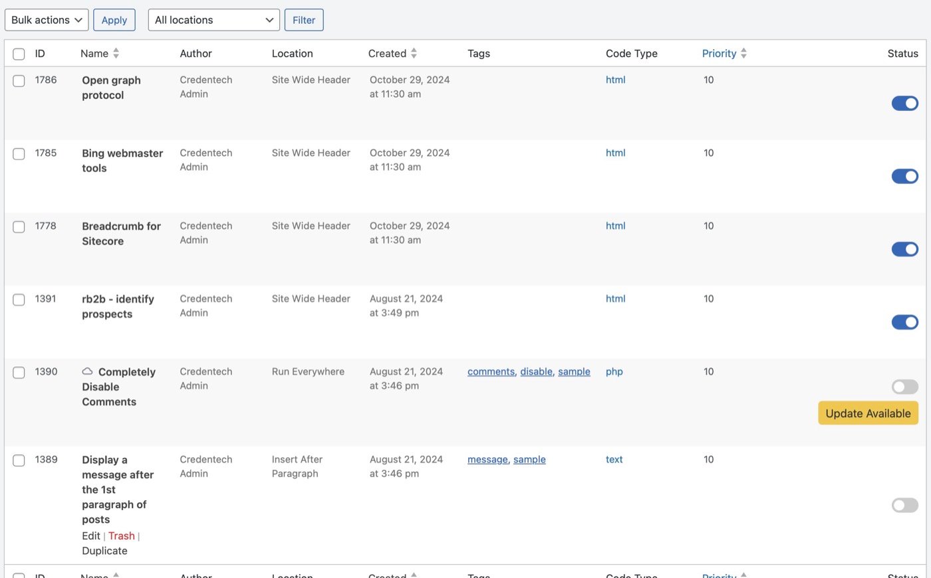Select the checkbox for snippet 1785
The image size is (931, 578).
pos(19,153)
